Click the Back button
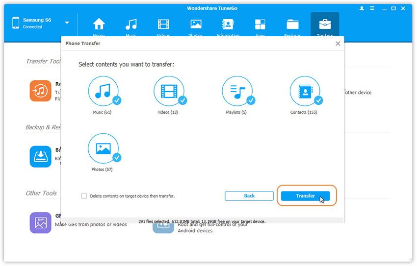 [x=249, y=196]
